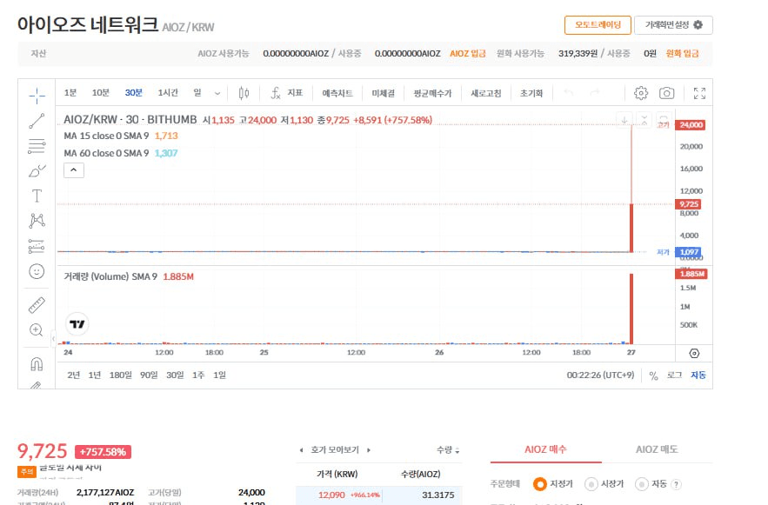Switch to the AIOZ 매도 tab
The image size is (768, 505).
coord(657,449)
